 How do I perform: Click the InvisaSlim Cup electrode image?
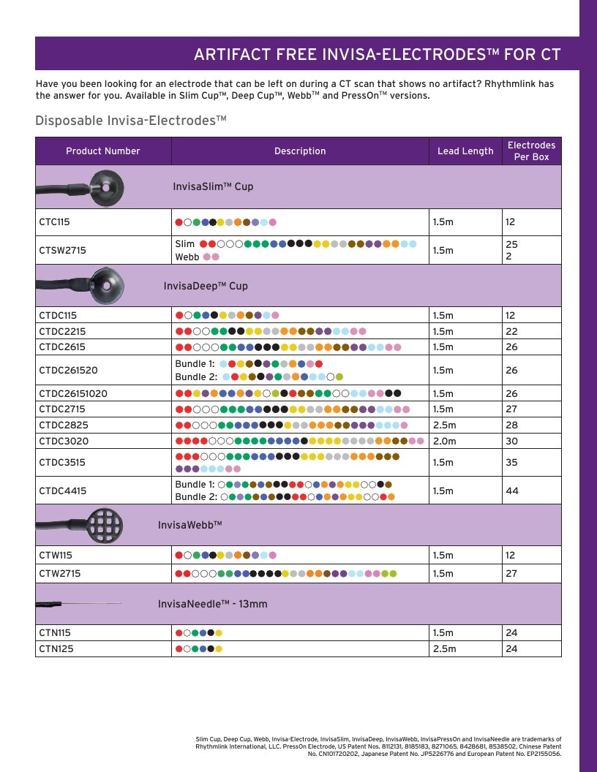80,188
